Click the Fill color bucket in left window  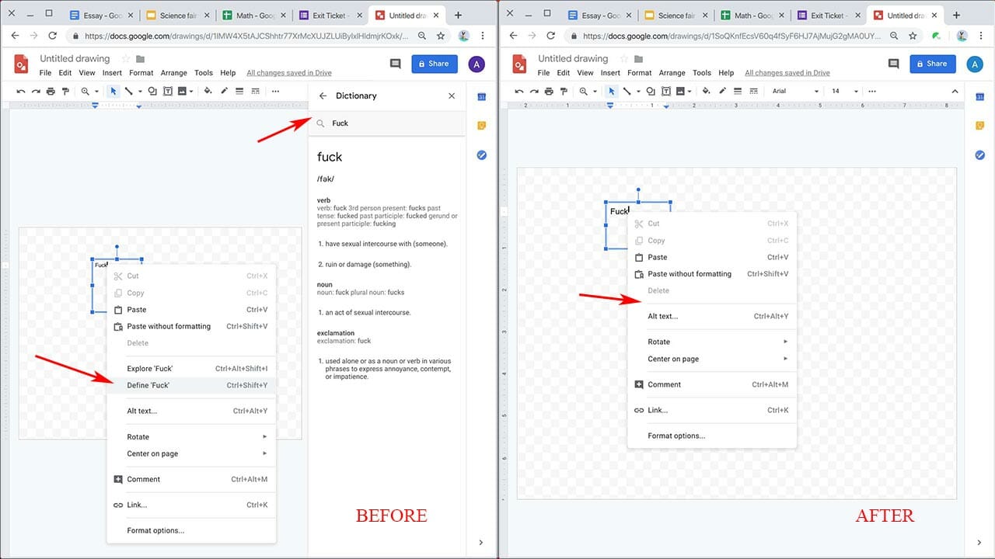tap(208, 91)
